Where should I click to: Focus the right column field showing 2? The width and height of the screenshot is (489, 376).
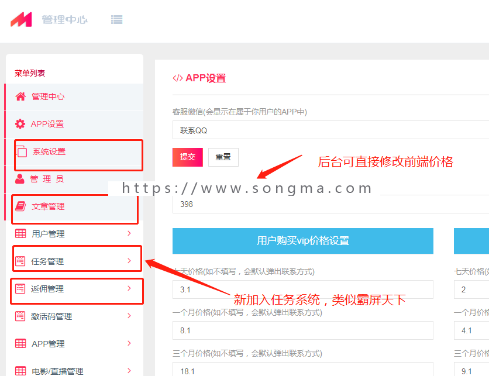471,289
